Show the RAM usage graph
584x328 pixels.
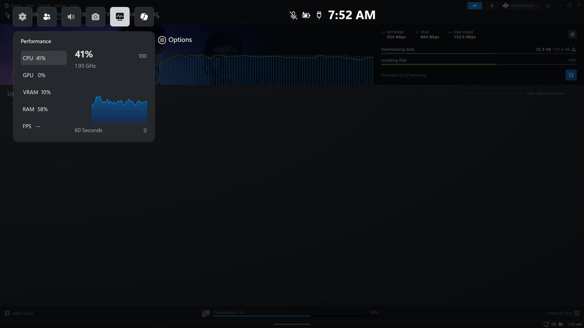[43, 109]
